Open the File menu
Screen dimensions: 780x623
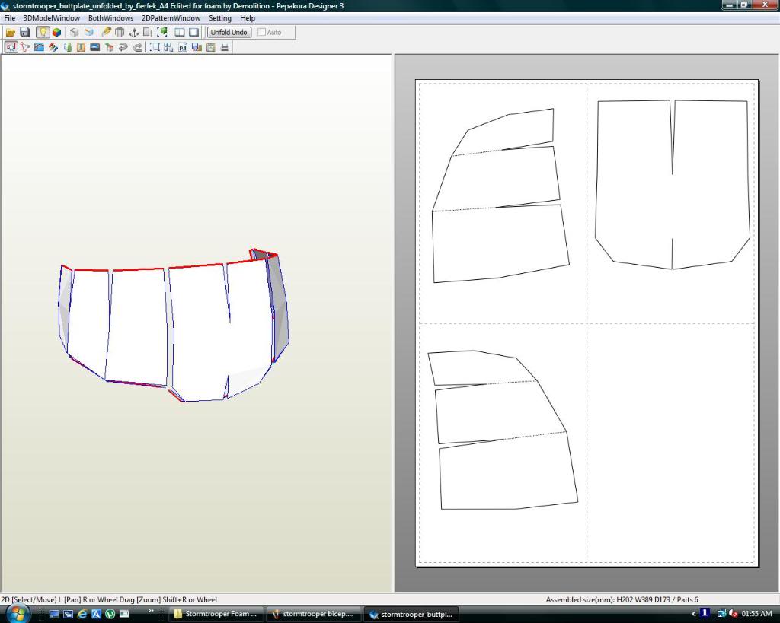[x=9, y=18]
